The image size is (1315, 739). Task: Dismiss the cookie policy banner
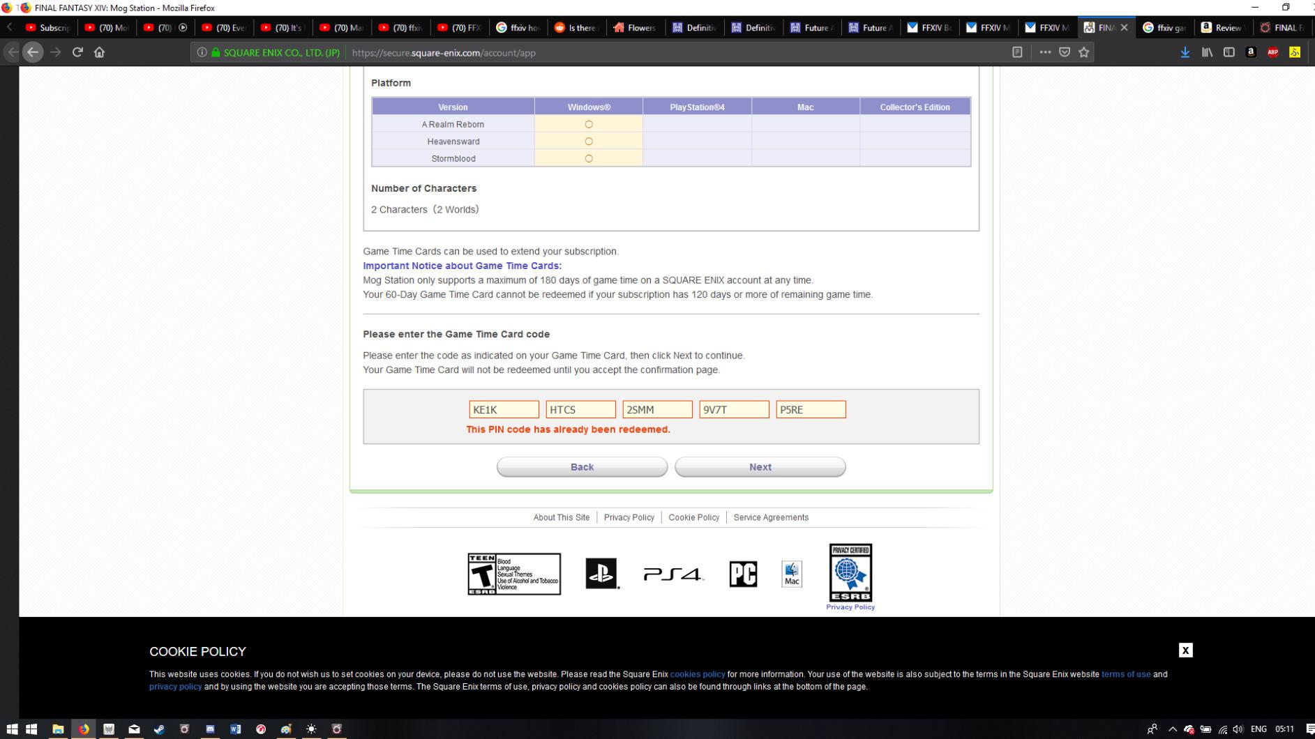[x=1185, y=650]
